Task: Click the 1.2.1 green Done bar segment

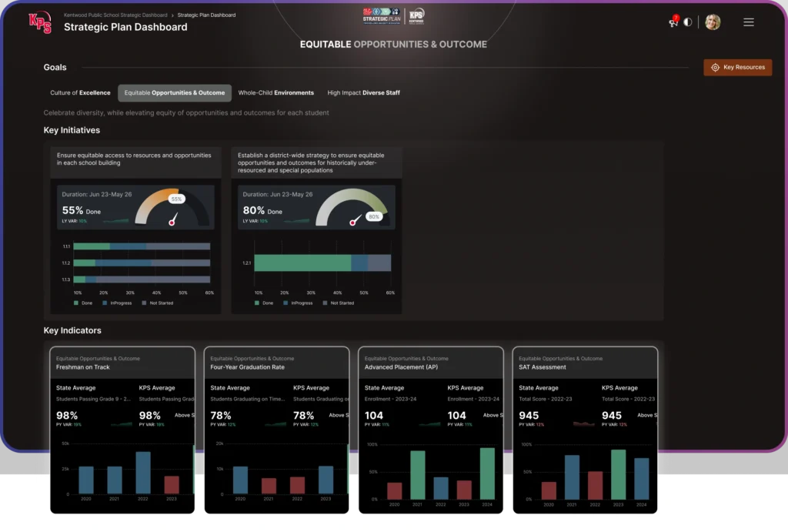Action: (302, 263)
